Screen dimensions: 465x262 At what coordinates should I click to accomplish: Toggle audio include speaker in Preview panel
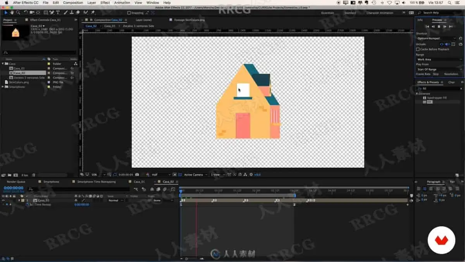(x=447, y=44)
